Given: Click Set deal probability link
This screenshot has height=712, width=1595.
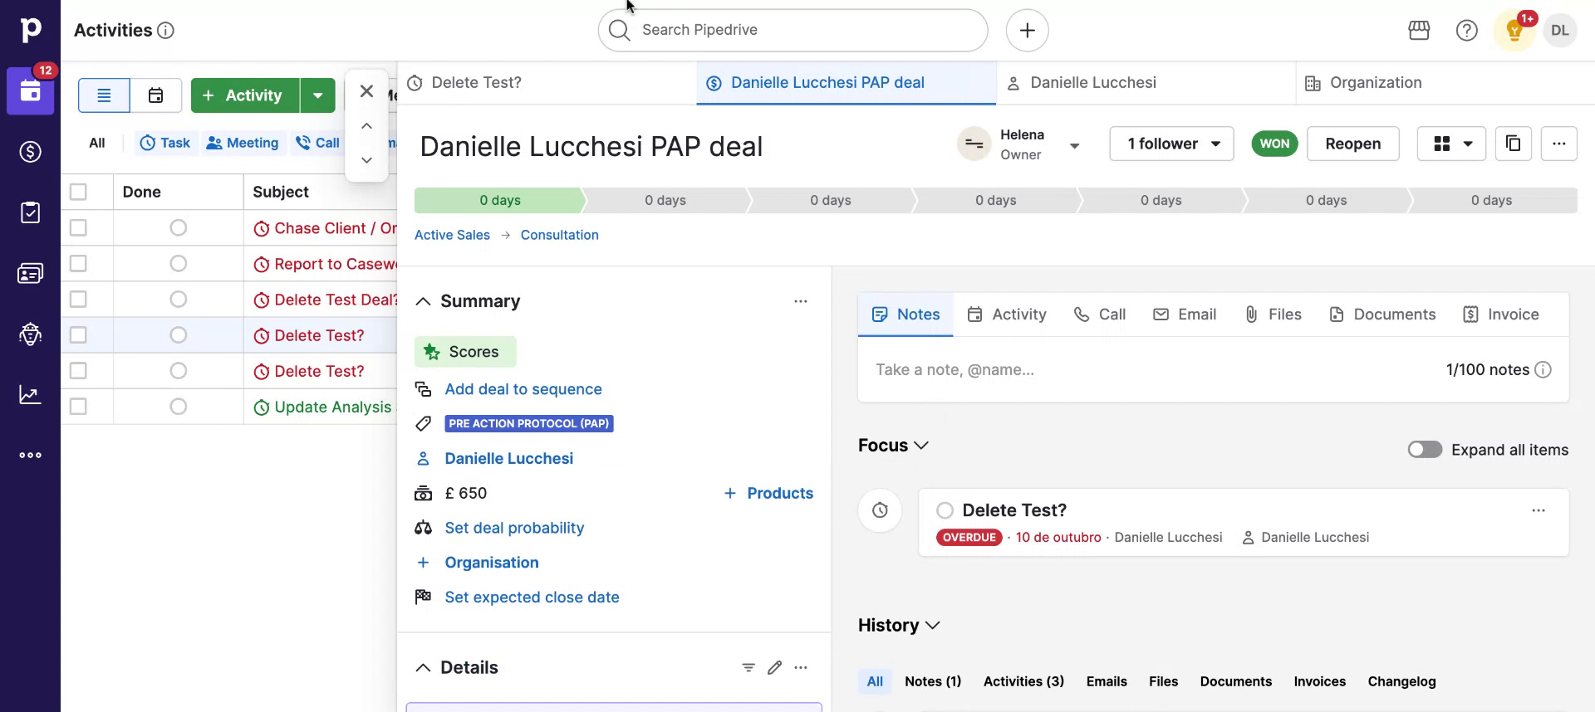Looking at the screenshot, I should [x=514, y=528].
